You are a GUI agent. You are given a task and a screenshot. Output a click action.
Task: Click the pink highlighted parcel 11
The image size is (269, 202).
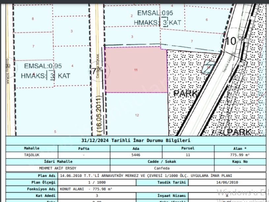[136, 70]
